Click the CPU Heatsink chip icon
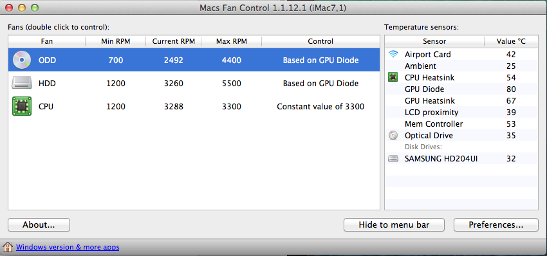Screen dimensions: 547x256 pyautogui.click(x=393, y=77)
